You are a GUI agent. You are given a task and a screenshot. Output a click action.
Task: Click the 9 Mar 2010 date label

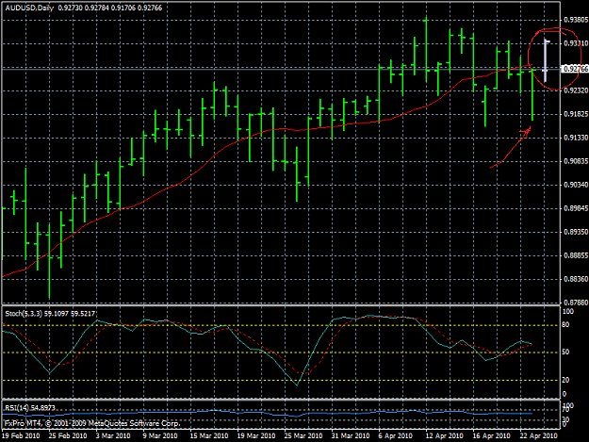click(x=160, y=435)
